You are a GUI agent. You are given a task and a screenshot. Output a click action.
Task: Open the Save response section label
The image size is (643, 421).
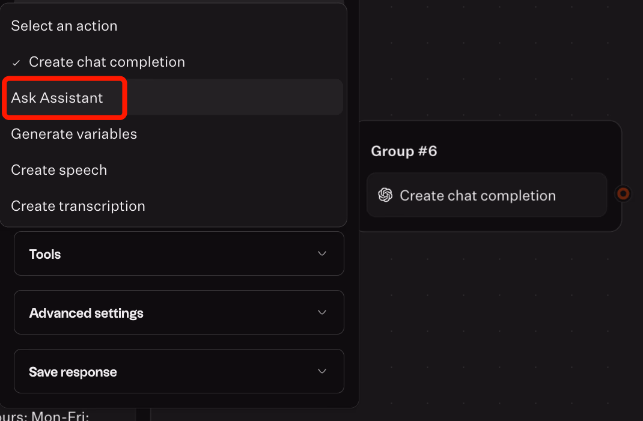(x=73, y=372)
